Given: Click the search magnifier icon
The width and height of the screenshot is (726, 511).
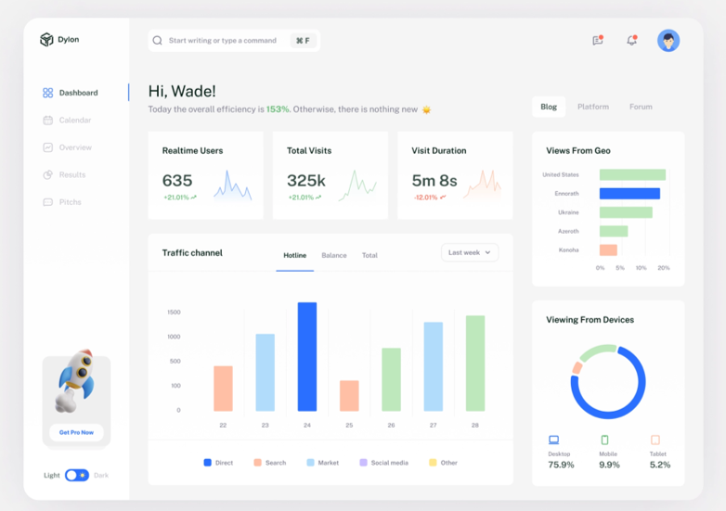Looking at the screenshot, I should 158,41.
